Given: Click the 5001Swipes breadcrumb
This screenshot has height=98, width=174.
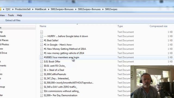Looking at the screenshot, I should pyautogui.click(x=111, y=9).
